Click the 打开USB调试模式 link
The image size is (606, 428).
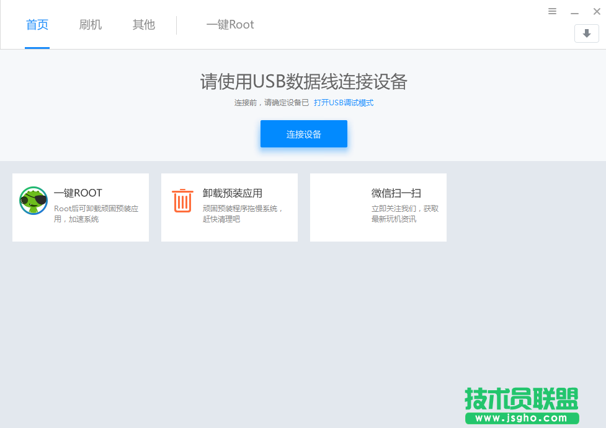click(x=345, y=103)
